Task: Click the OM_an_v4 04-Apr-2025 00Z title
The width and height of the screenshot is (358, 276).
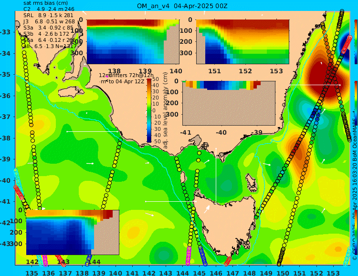Action: pyautogui.click(x=182, y=6)
